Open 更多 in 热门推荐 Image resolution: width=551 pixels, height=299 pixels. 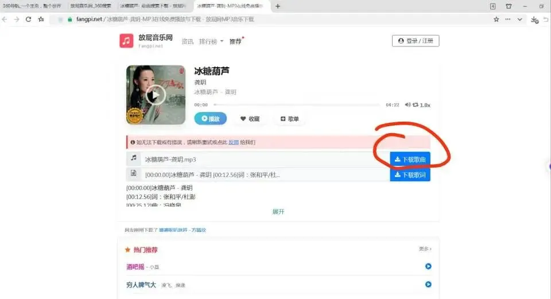pyautogui.click(x=425, y=248)
